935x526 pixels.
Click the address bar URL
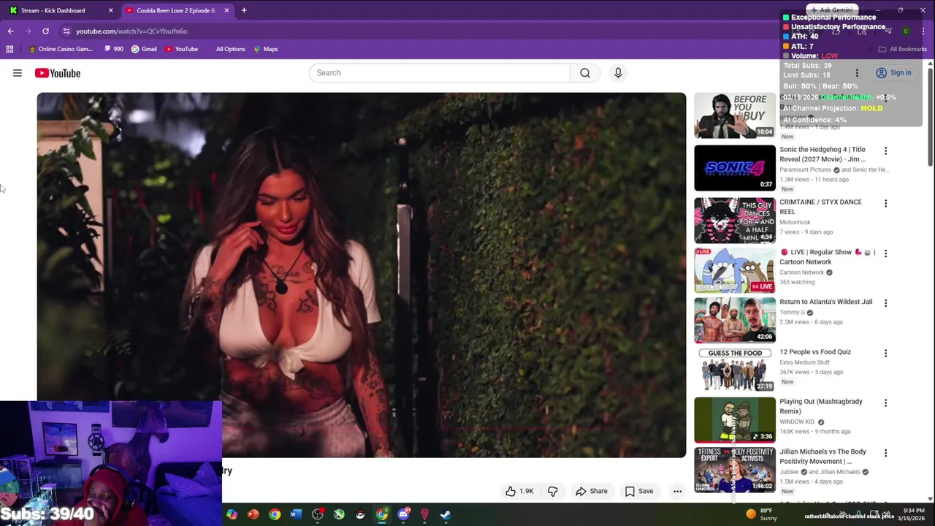pos(131,31)
